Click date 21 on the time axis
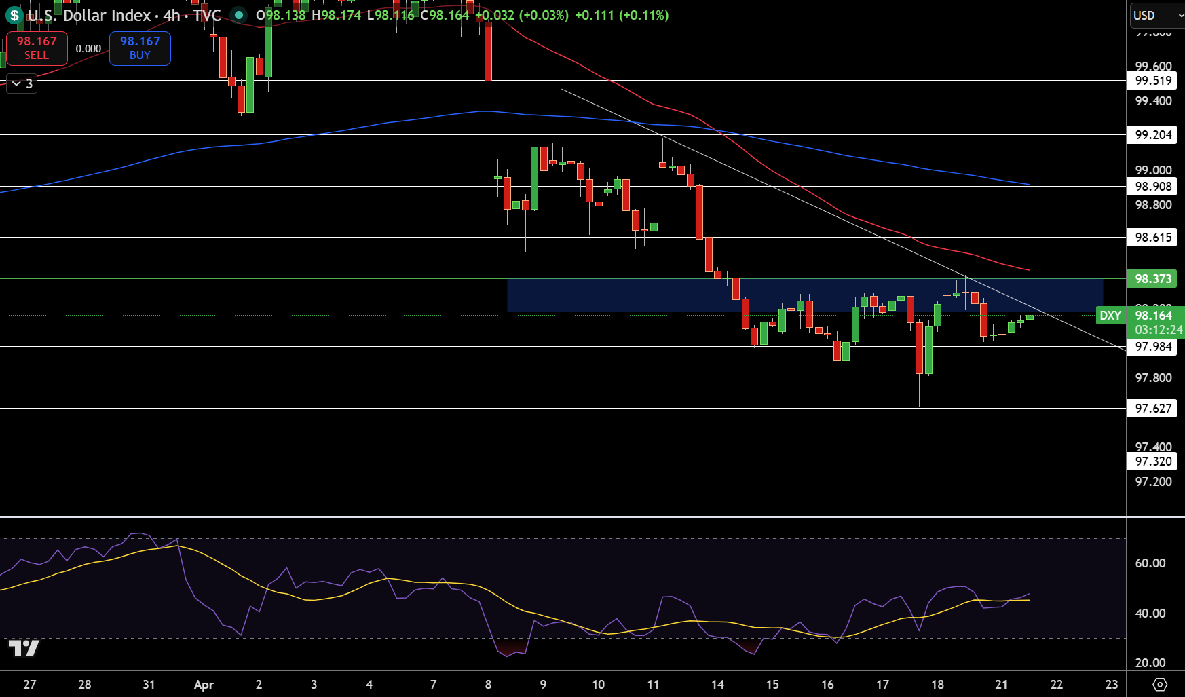This screenshot has width=1185, height=697. pyautogui.click(x=1001, y=685)
